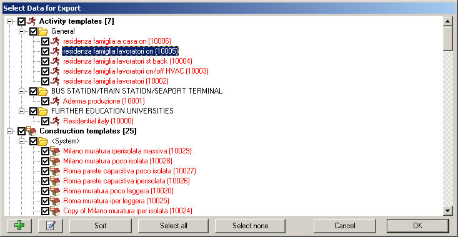Click the Construction templates wall icon
Screen dimensions: 458x237
[x=31, y=131]
